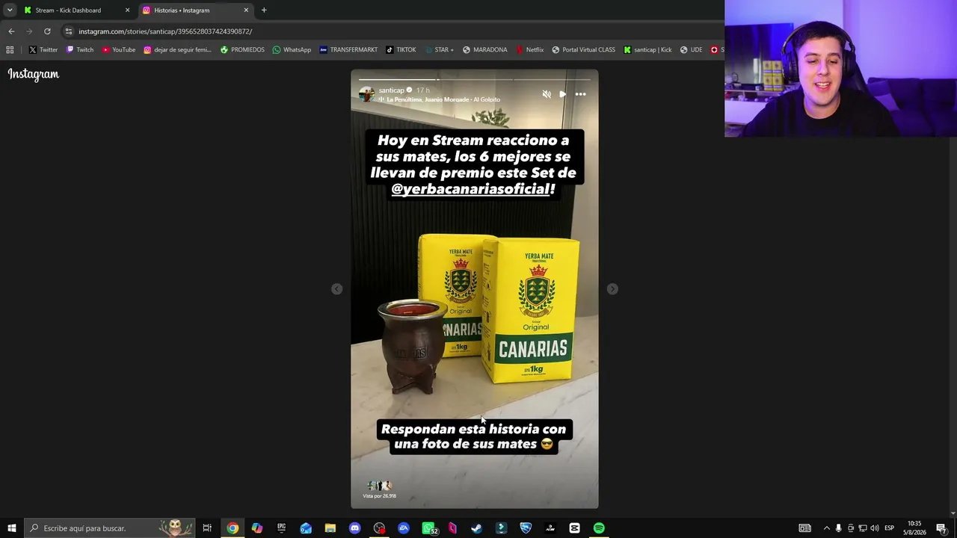Viewport: 957px width, 538px height.
Task: Go forward in the browser
Action: [x=29, y=31]
